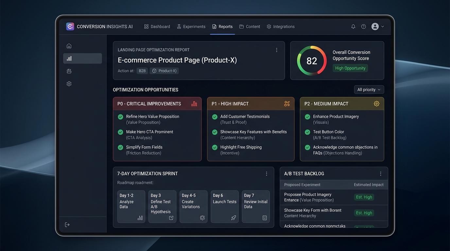Click the Conversion Insights AI logo
Viewport: 450px width, 251px height.
point(70,26)
